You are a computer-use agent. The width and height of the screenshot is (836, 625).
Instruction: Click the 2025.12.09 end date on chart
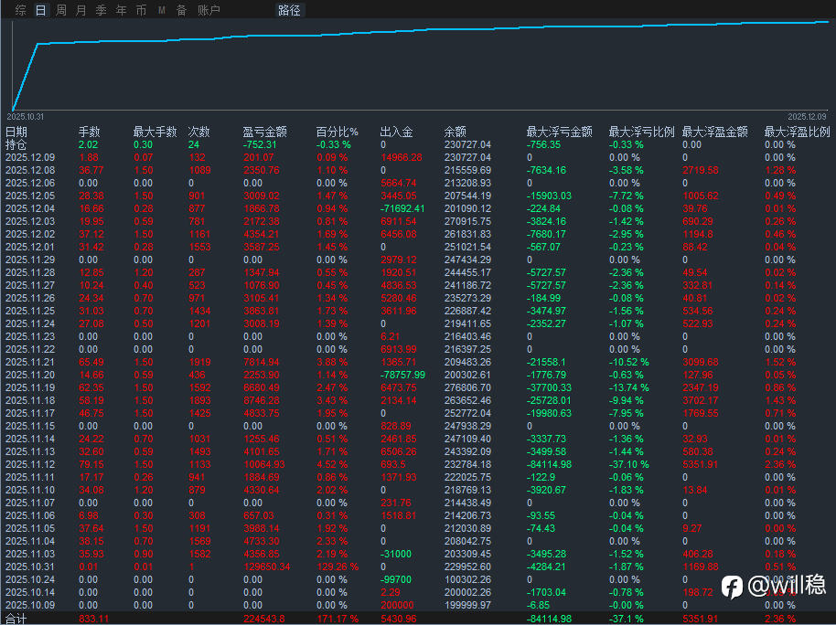point(809,117)
